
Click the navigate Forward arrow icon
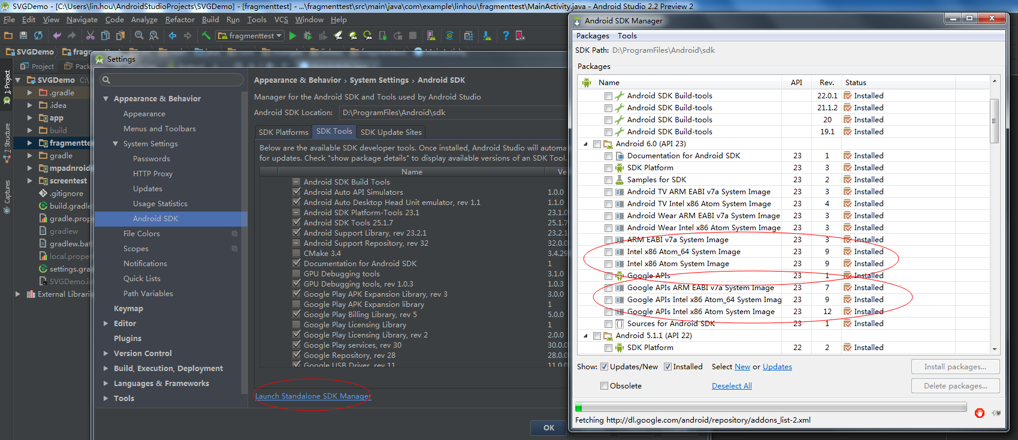click(188, 35)
